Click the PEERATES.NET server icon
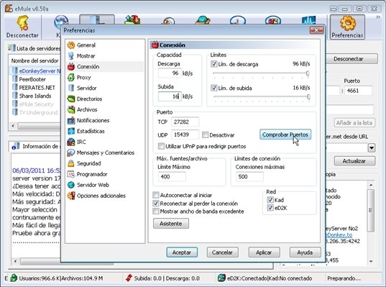Viewport: 386px width, 287px height. point(15,88)
